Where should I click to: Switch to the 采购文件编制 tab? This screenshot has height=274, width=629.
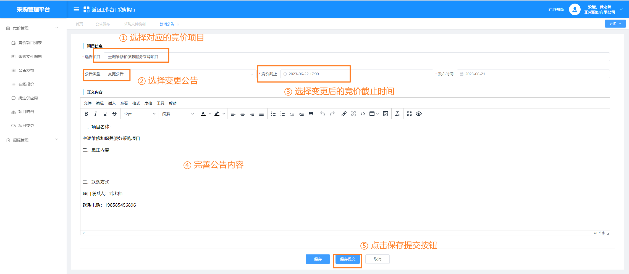point(135,24)
